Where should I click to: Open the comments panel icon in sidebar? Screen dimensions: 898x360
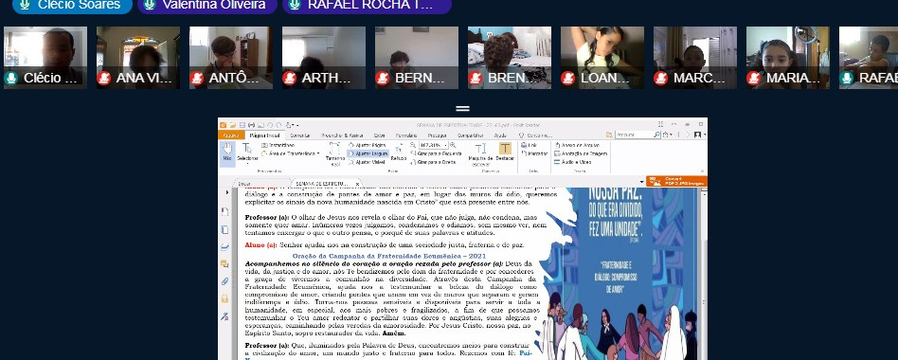tap(225, 264)
